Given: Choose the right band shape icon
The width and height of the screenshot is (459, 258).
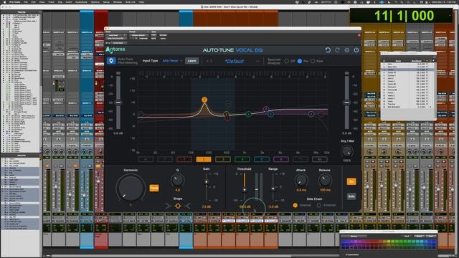Looking at the screenshot, I should click(188, 206).
